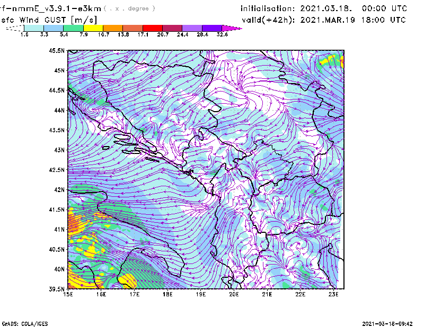Click the legend value 10.7
This screenshot has width=424, height=327.
point(103,34)
